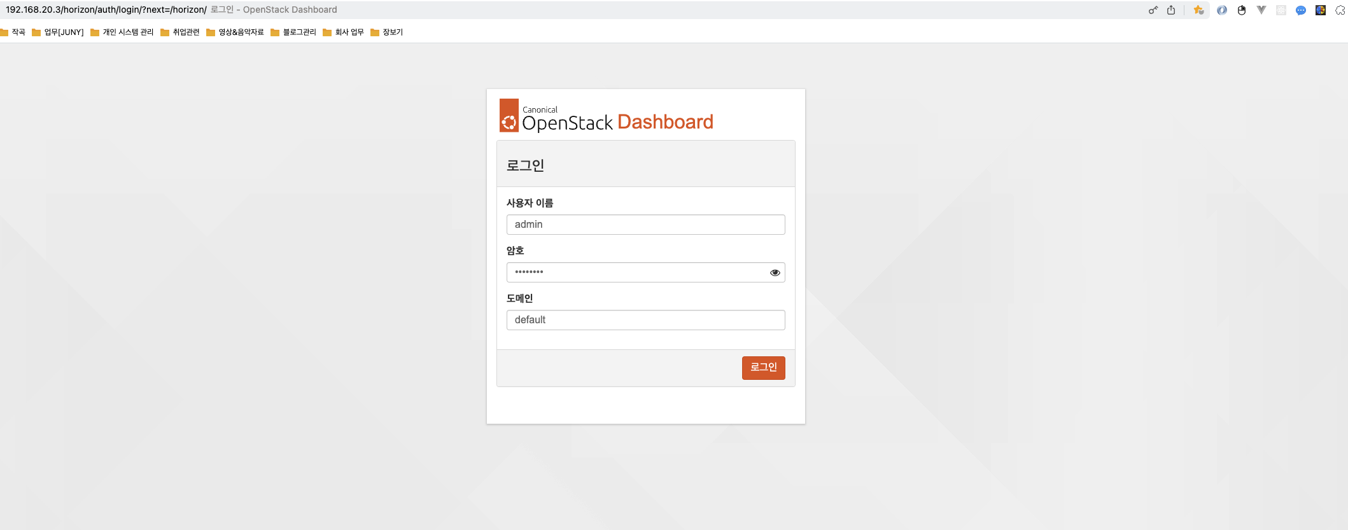Click the saved passwords key icon
This screenshot has height=530, width=1348.
pos(1153,10)
